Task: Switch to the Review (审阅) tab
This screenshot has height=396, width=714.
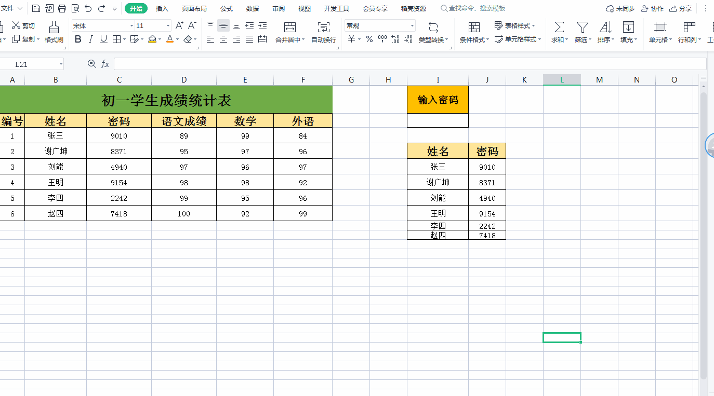Action: pyautogui.click(x=279, y=8)
